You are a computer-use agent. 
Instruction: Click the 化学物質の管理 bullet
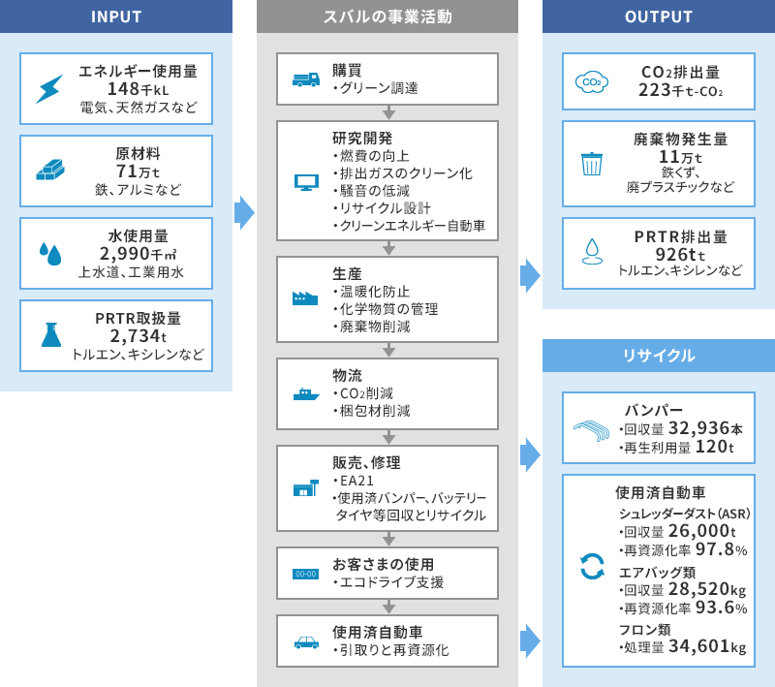386,309
